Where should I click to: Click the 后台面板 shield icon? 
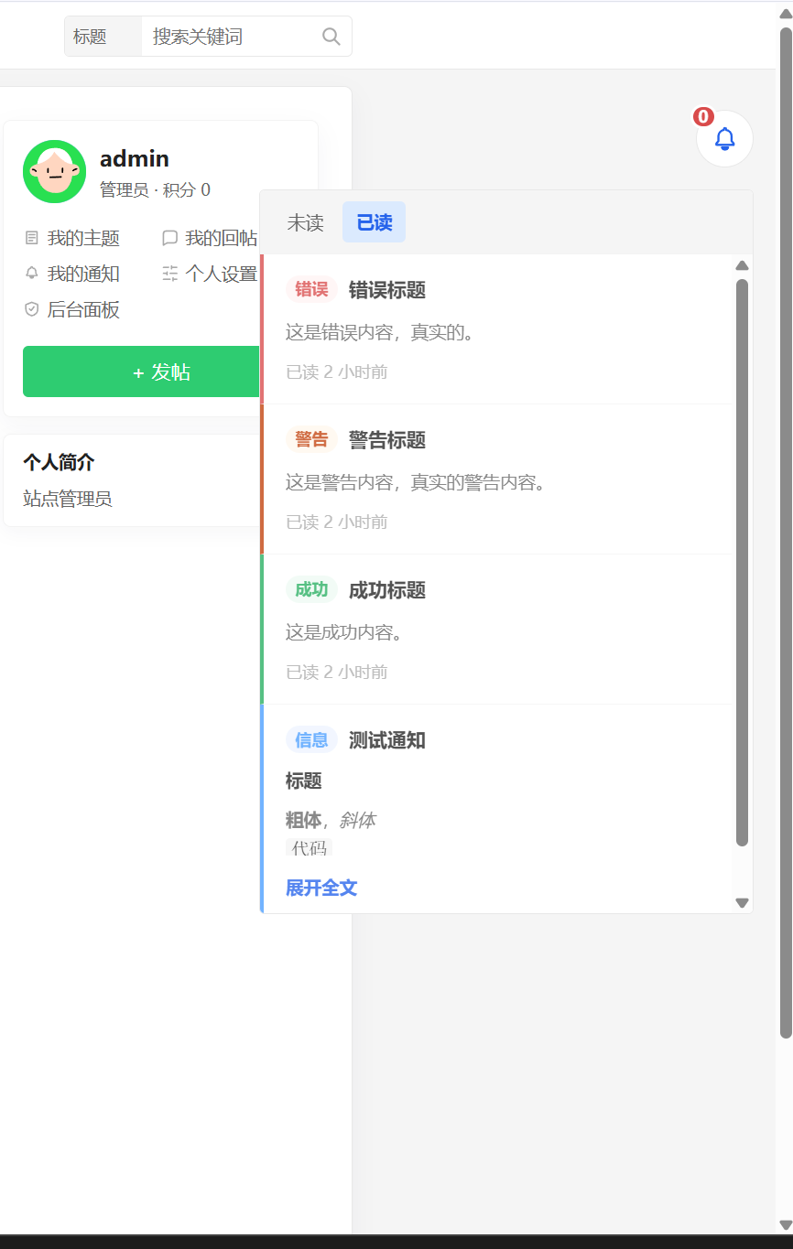click(x=32, y=309)
